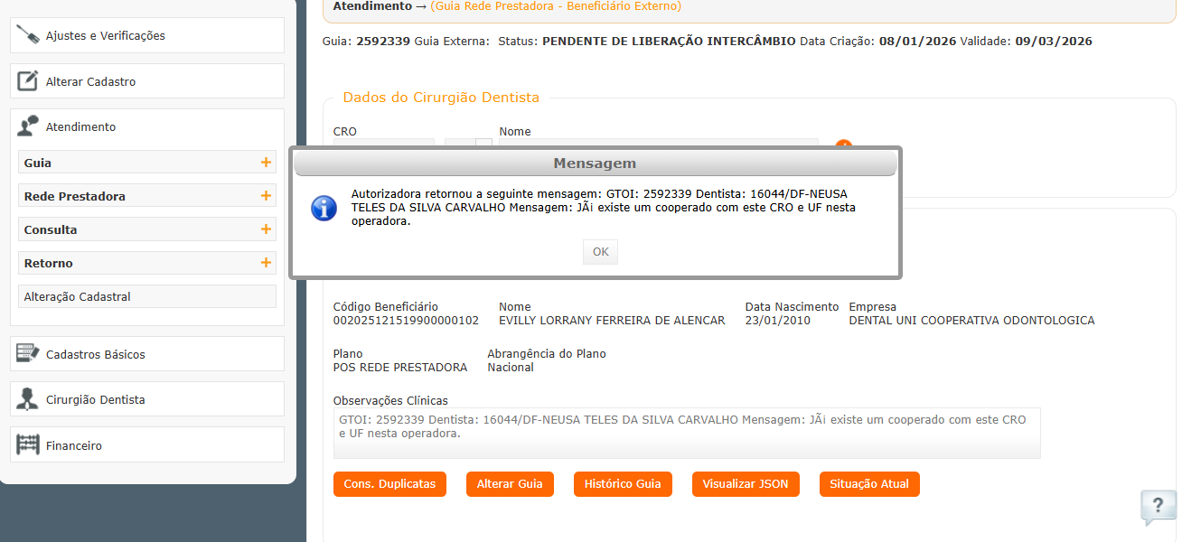
Task: Click the Cons. Duplicatas button
Action: (389, 484)
